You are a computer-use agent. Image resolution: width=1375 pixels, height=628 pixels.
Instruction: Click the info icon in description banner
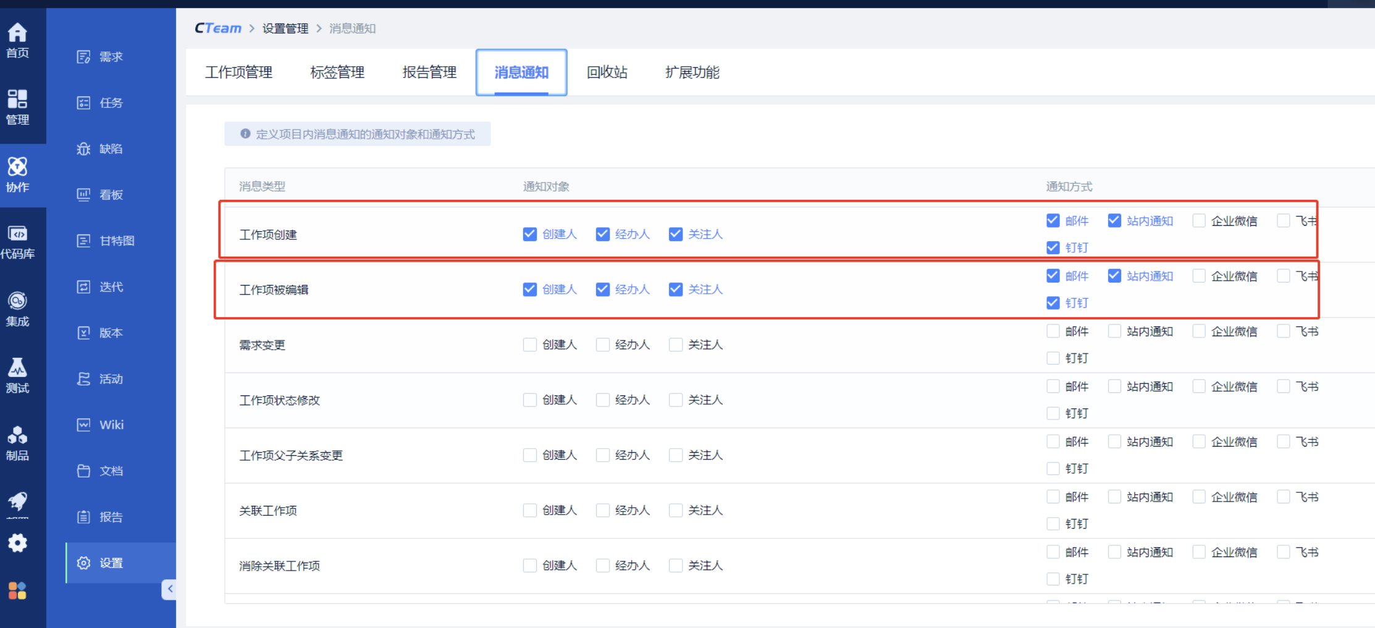(x=245, y=134)
